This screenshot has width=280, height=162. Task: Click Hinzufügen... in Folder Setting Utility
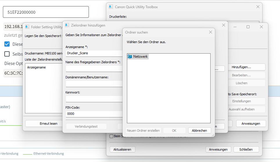click(x=247, y=67)
